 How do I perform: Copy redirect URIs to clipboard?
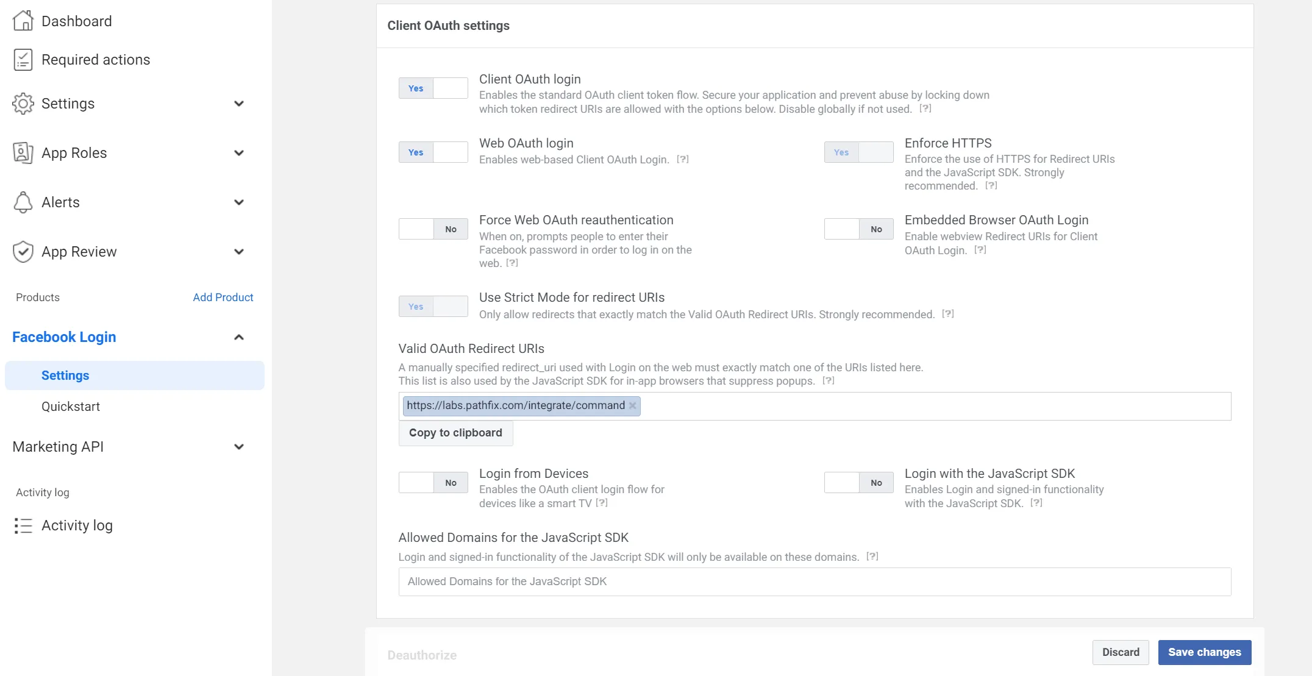pyautogui.click(x=455, y=433)
